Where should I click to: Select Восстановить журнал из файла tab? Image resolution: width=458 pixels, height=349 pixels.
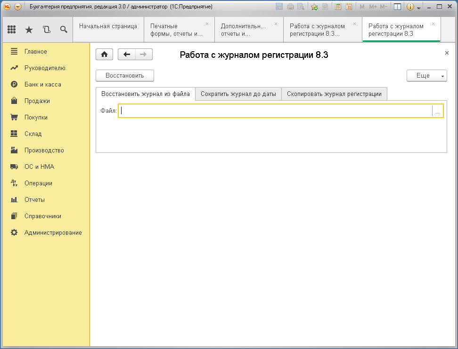coord(146,94)
